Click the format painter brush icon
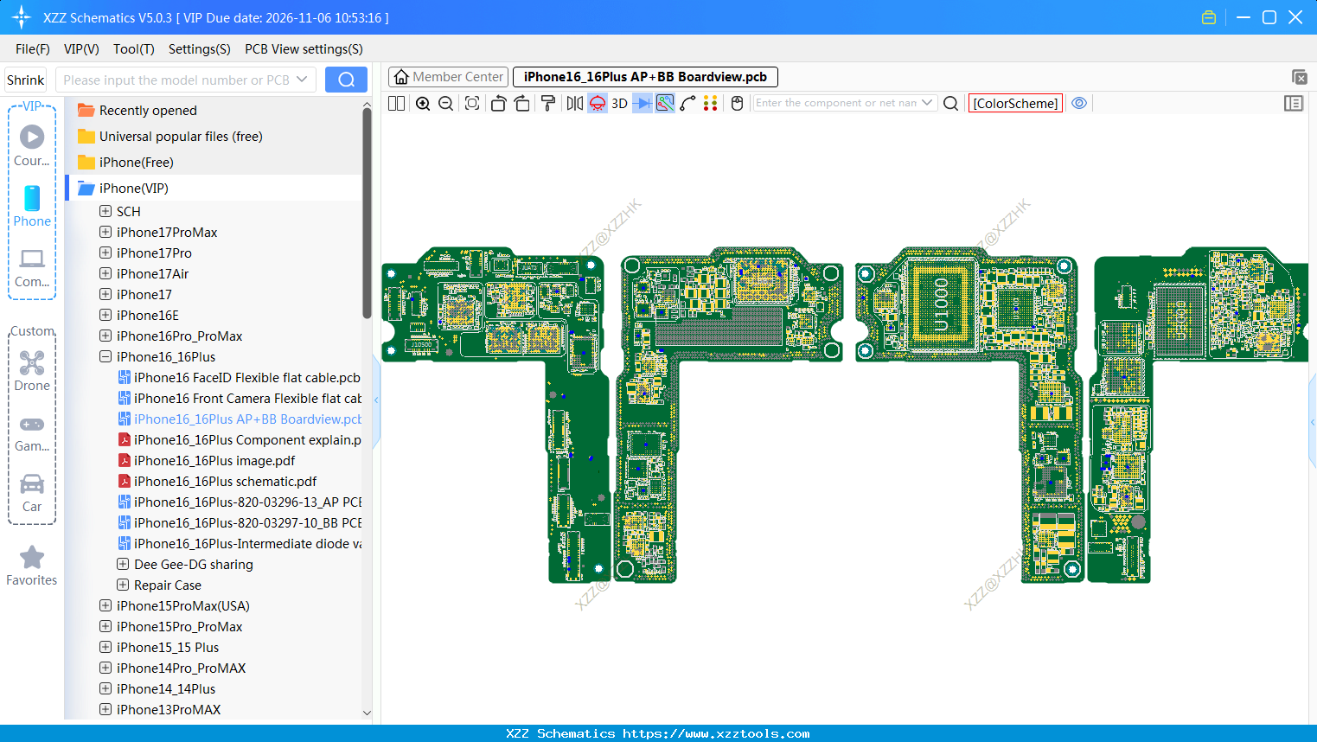 point(547,104)
